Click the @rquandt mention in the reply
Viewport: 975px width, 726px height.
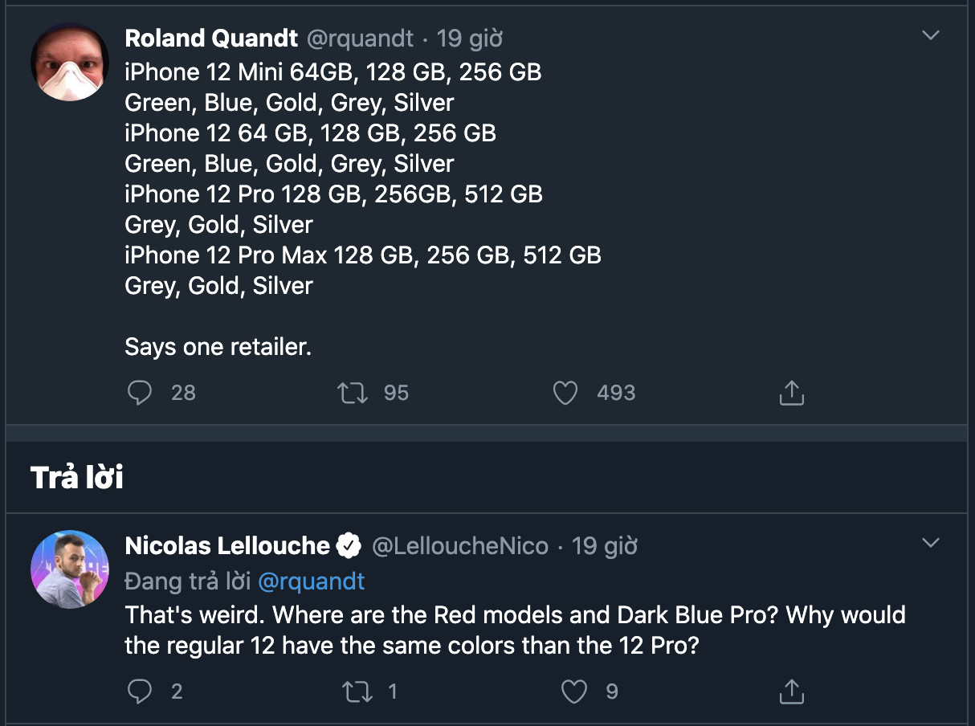coord(311,581)
